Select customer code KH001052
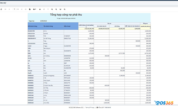The width and height of the screenshot is (178, 109). click(31, 90)
